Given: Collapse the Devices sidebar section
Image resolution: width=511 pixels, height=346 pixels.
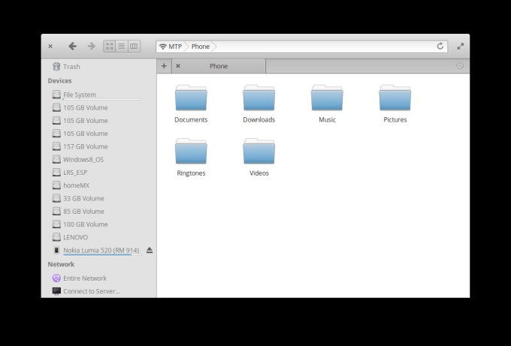Looking at the screenshot, I should point(60,80).
